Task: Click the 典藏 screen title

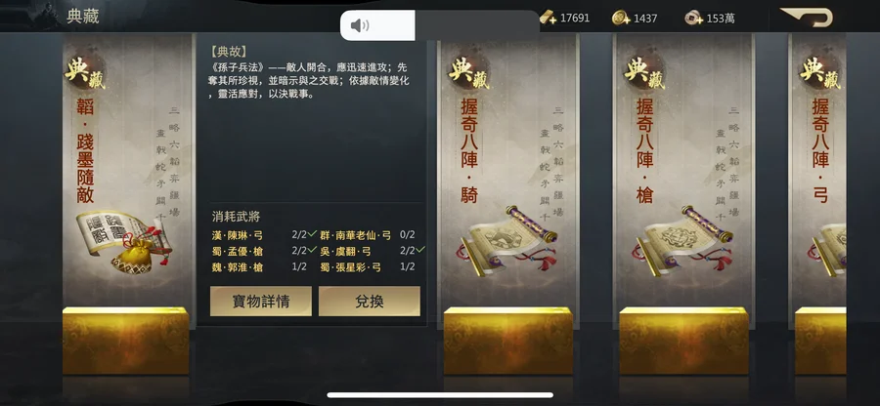Action: 83,17
